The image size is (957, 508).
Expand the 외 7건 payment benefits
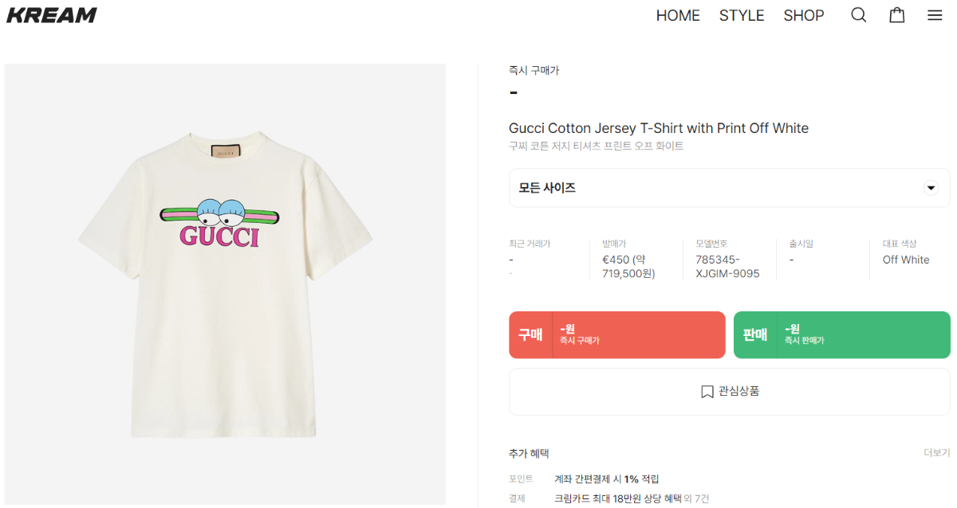click(696, 499)
